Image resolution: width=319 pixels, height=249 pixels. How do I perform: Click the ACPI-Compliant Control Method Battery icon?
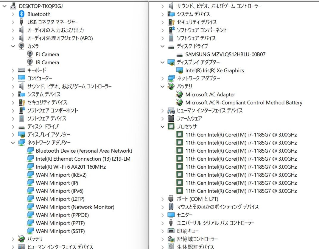(x=179, y=102)
